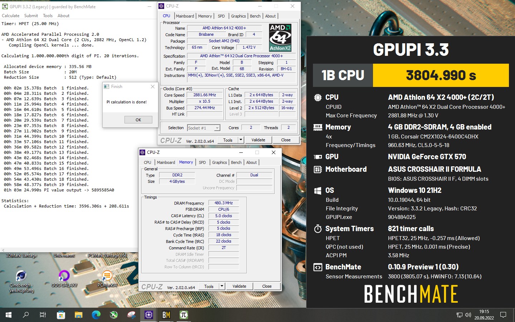Click the BenchMate code-bracket icon
Image resolution: width=515 pixels, height=322 pixels.
click(x=318, y=267)
